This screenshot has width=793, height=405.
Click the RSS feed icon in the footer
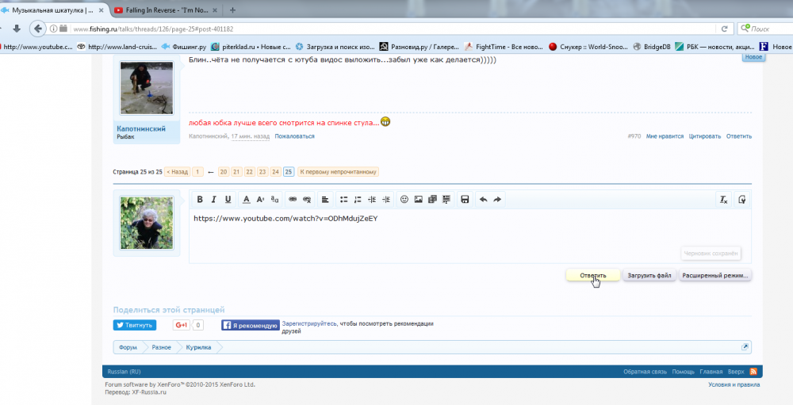pyautogui.click(x=753, y=372)
